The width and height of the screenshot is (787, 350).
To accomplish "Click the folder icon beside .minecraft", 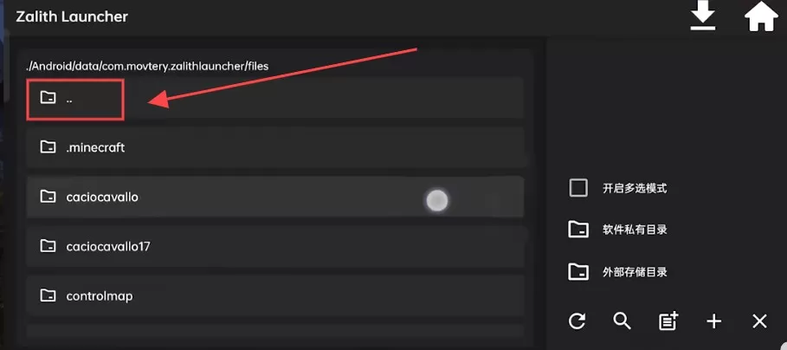I will 48,147.
